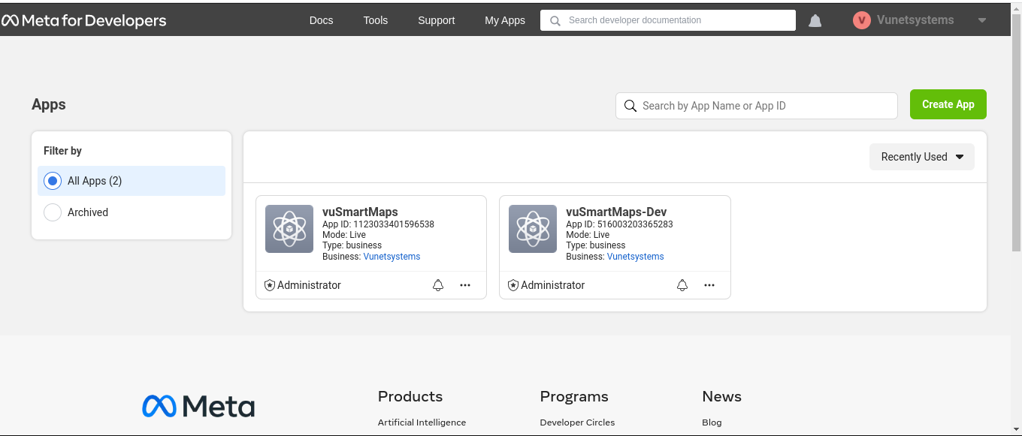Expand the Recently Used sort dropdown
Viewport: 1022px width, 436px height.
pos(921,157)
